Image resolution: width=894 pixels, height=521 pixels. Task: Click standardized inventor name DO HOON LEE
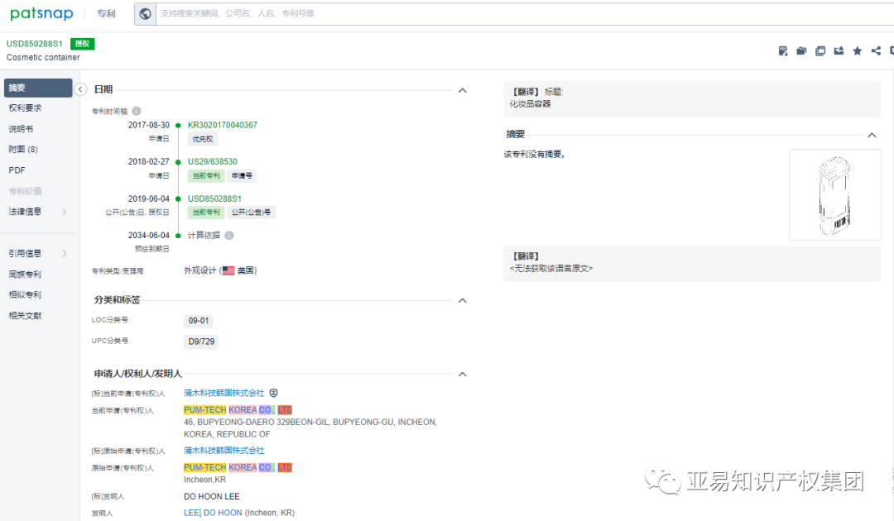coord(212,496)
